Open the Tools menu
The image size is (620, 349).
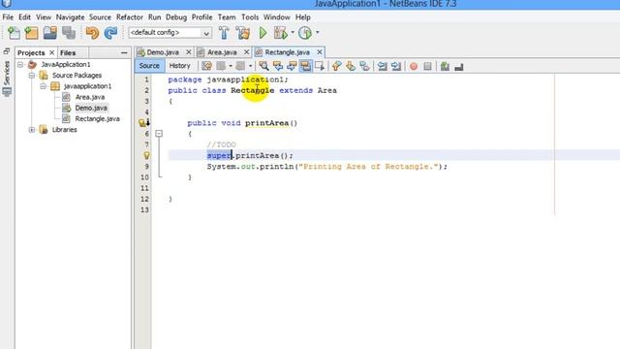tap(250, 17)
